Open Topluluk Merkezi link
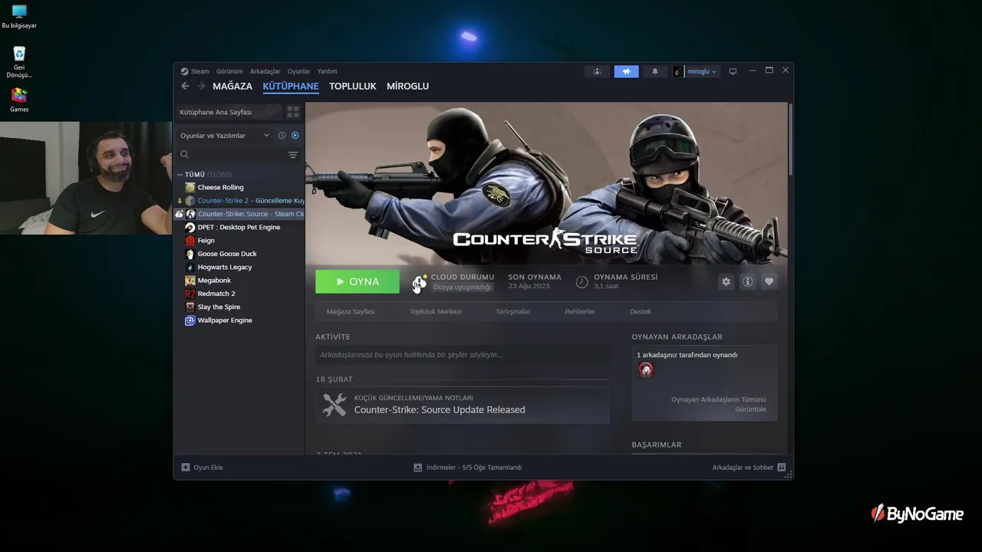The height and width of the screenshot is (552, 982). point(435,312)
